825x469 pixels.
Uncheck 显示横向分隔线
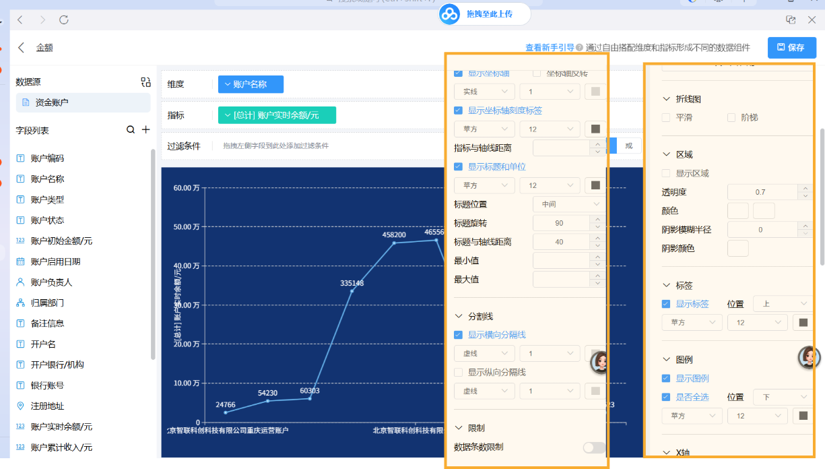click(x=459, y=335)
